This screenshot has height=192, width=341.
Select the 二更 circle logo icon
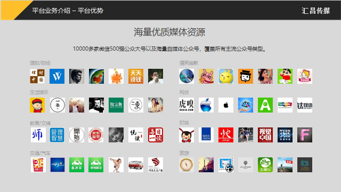tap(136, 105)
